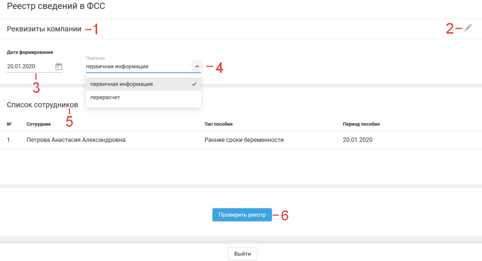Select 'первичная информация' dropdown option

122,84
